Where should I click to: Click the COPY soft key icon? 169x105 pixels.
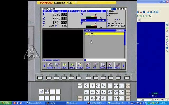[88, 66]
